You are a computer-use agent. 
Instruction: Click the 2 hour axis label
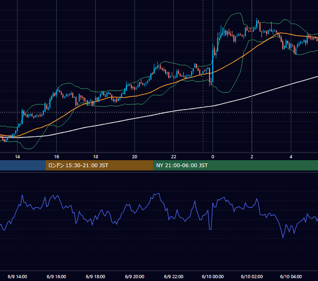(x=252, y=157)
